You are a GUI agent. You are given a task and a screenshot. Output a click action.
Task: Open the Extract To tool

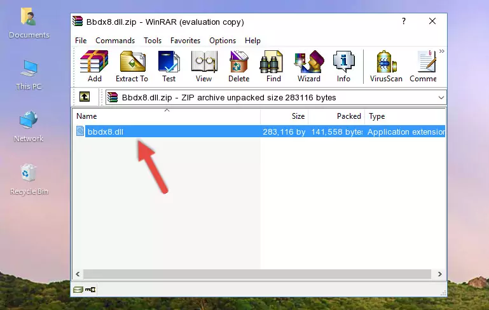point(132,66)
